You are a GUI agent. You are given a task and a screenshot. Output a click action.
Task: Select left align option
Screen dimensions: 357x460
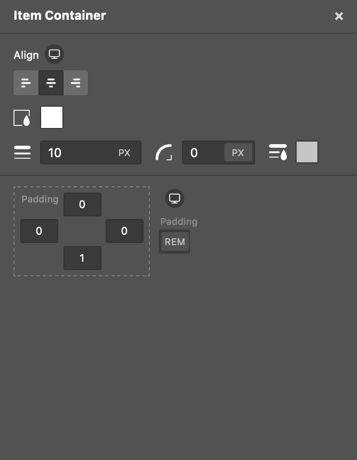(26, 83)
